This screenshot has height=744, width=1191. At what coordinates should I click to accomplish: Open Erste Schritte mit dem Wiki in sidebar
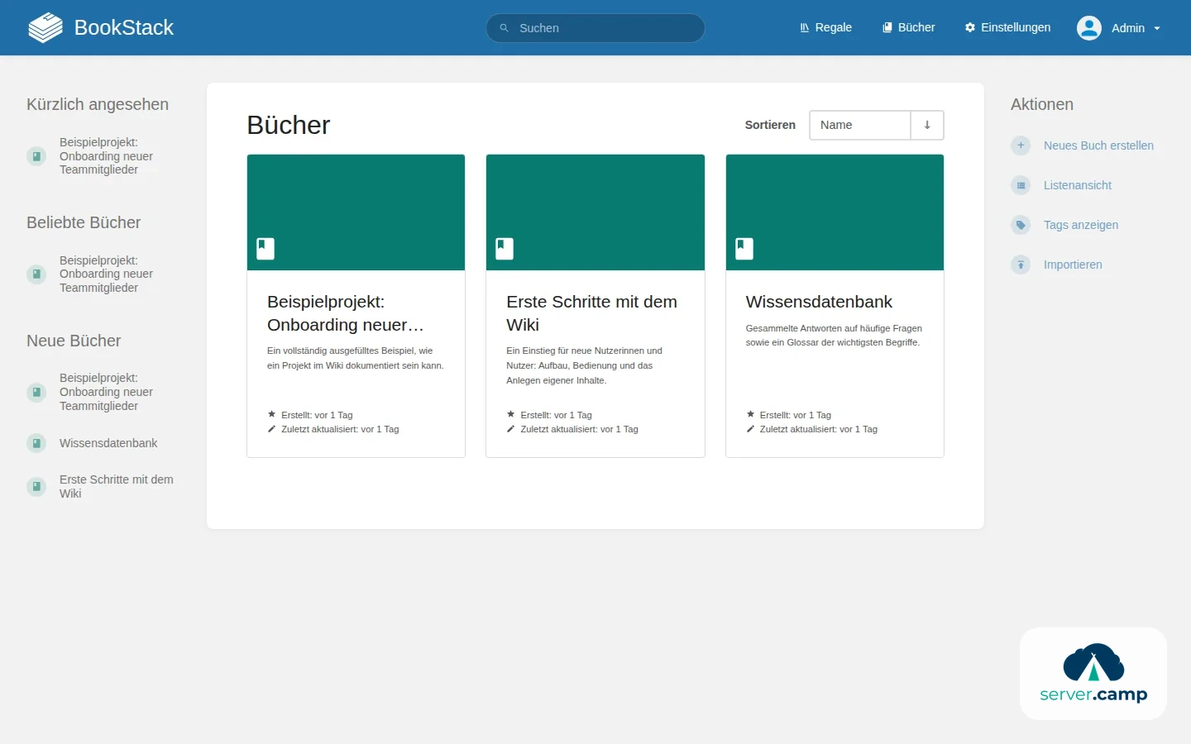pos(116,486)
